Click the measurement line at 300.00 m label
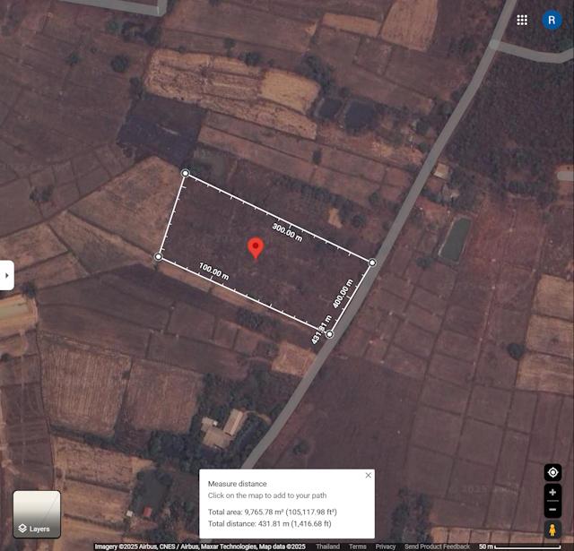 point(279,219)
